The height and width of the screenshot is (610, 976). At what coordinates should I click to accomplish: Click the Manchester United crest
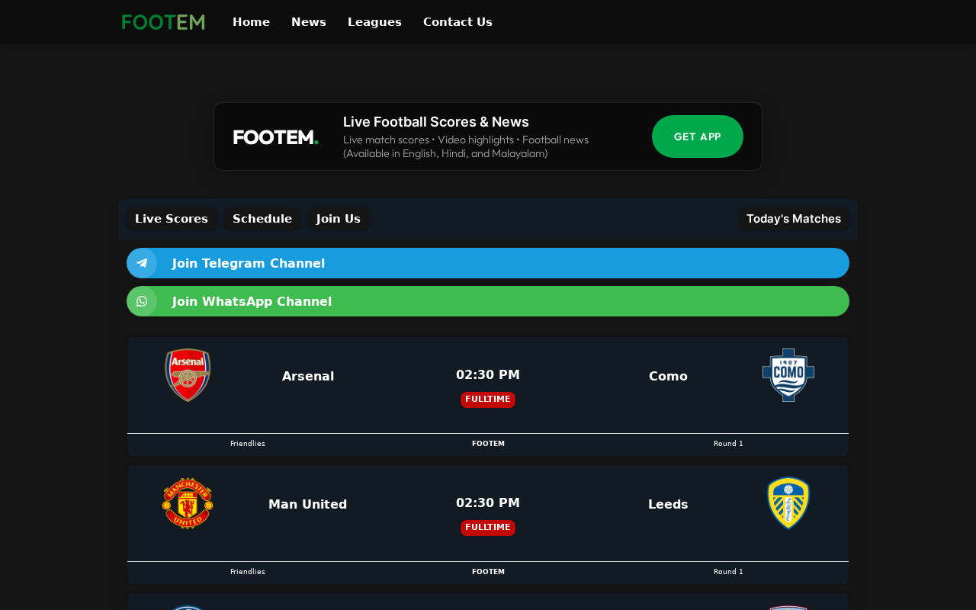[188, 503]
